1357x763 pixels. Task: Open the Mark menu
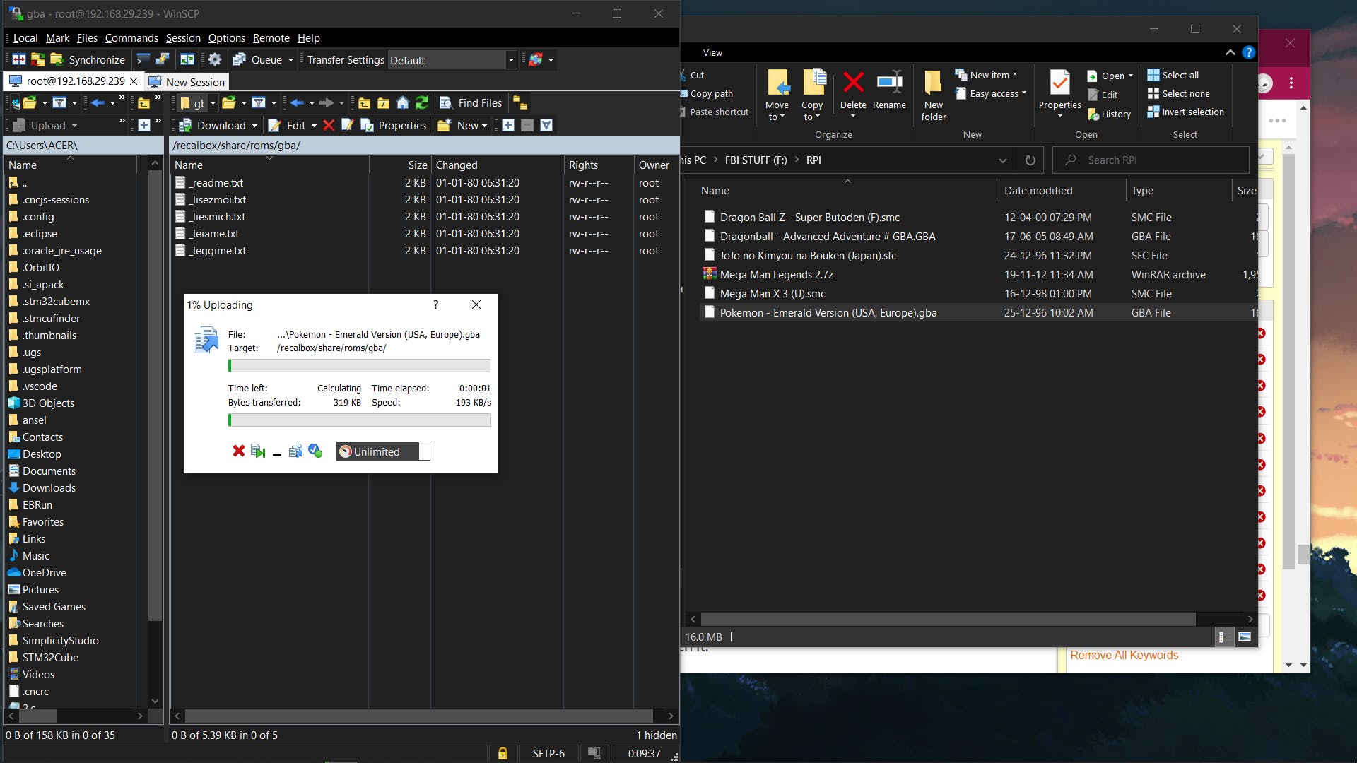click(57, 38)
